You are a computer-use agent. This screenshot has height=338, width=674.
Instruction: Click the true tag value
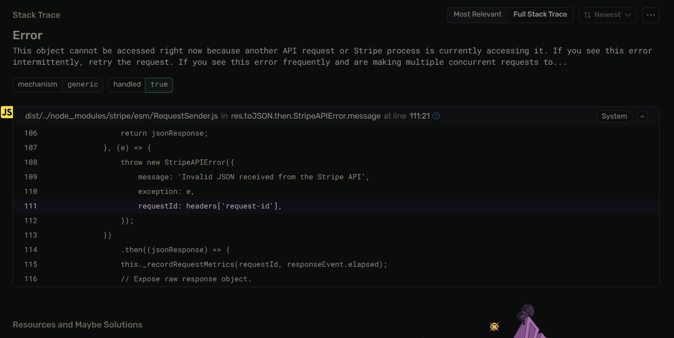[x=159, y=85]
